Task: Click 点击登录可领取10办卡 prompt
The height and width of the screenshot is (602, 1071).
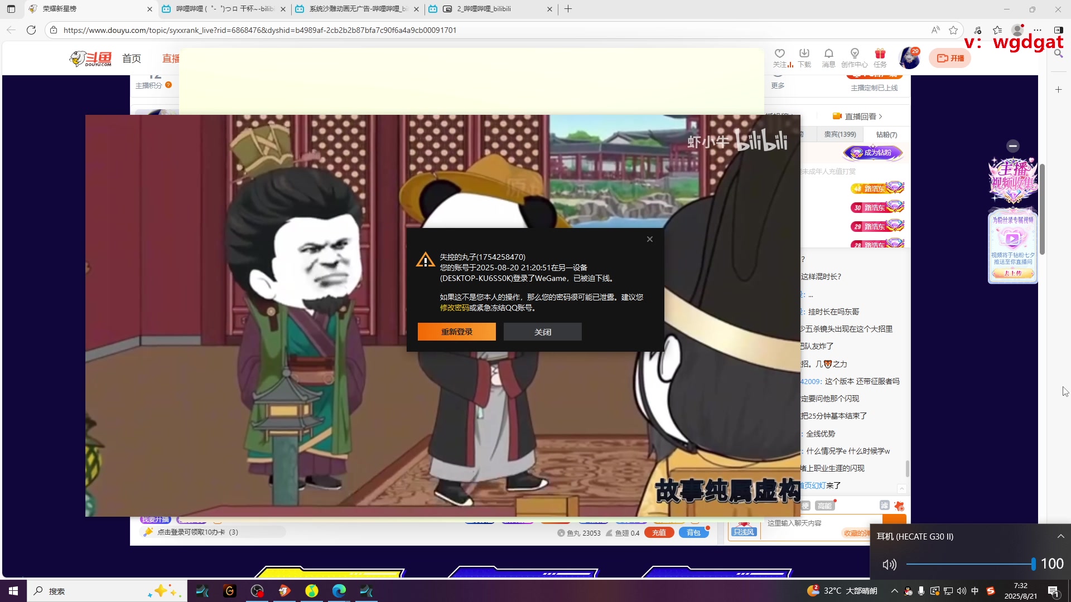Action: click(197, 532)
